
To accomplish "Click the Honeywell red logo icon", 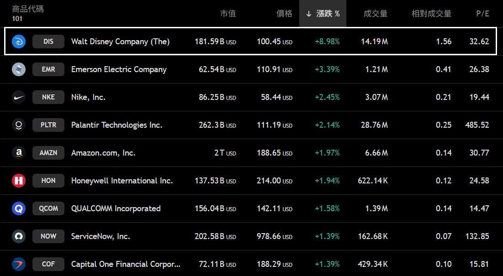I will [19, 181].
